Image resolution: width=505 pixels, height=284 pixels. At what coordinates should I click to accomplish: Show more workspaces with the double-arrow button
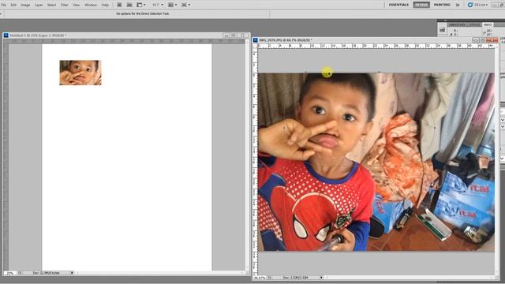pyautogui.click(x=458, y=5)
